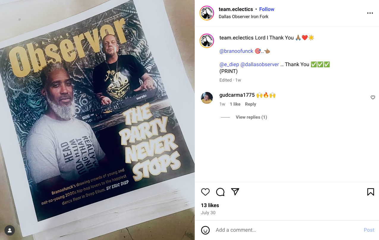The image size is (379, 240).
Task: Show tagged people icon on the photo
Action: [10, 230]
